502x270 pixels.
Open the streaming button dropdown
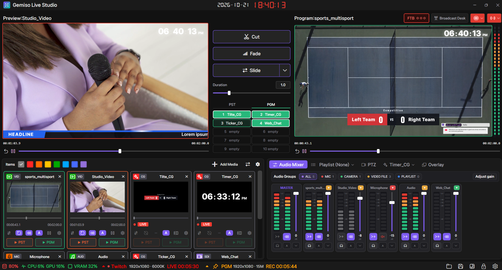(498, 18)
